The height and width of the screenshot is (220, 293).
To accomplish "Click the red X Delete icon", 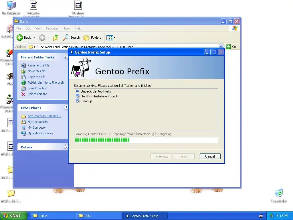I will point(23,94).
